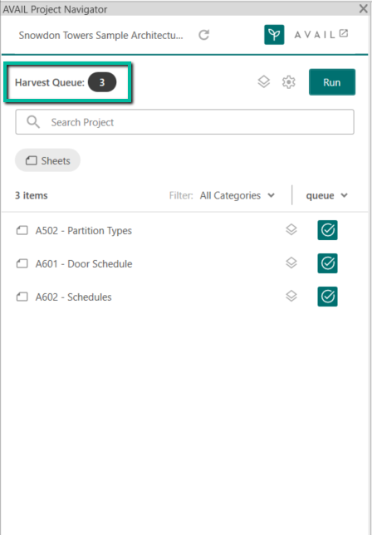The height and width of the screenshot is (535, 372).
Task: Select A601 - Door Schedule row
Action: (184, 263)
